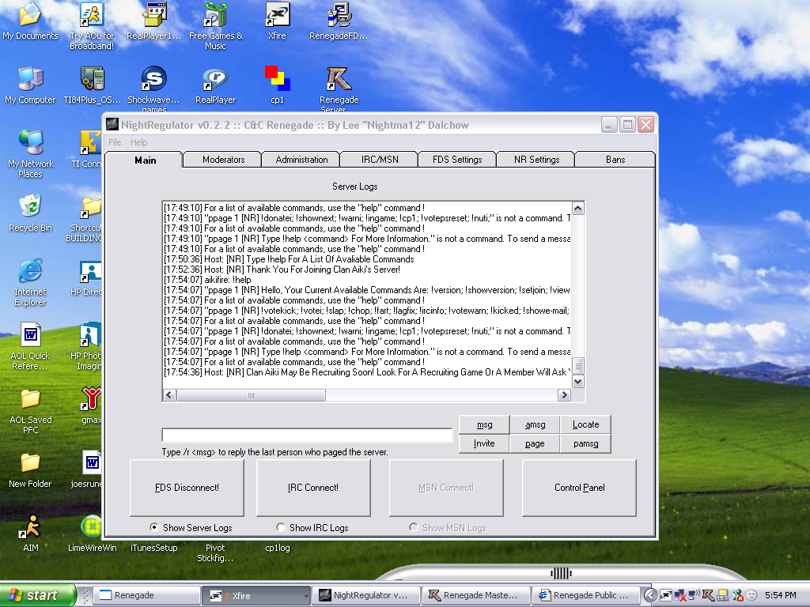Open the Control Panel button

pos(579,488)
